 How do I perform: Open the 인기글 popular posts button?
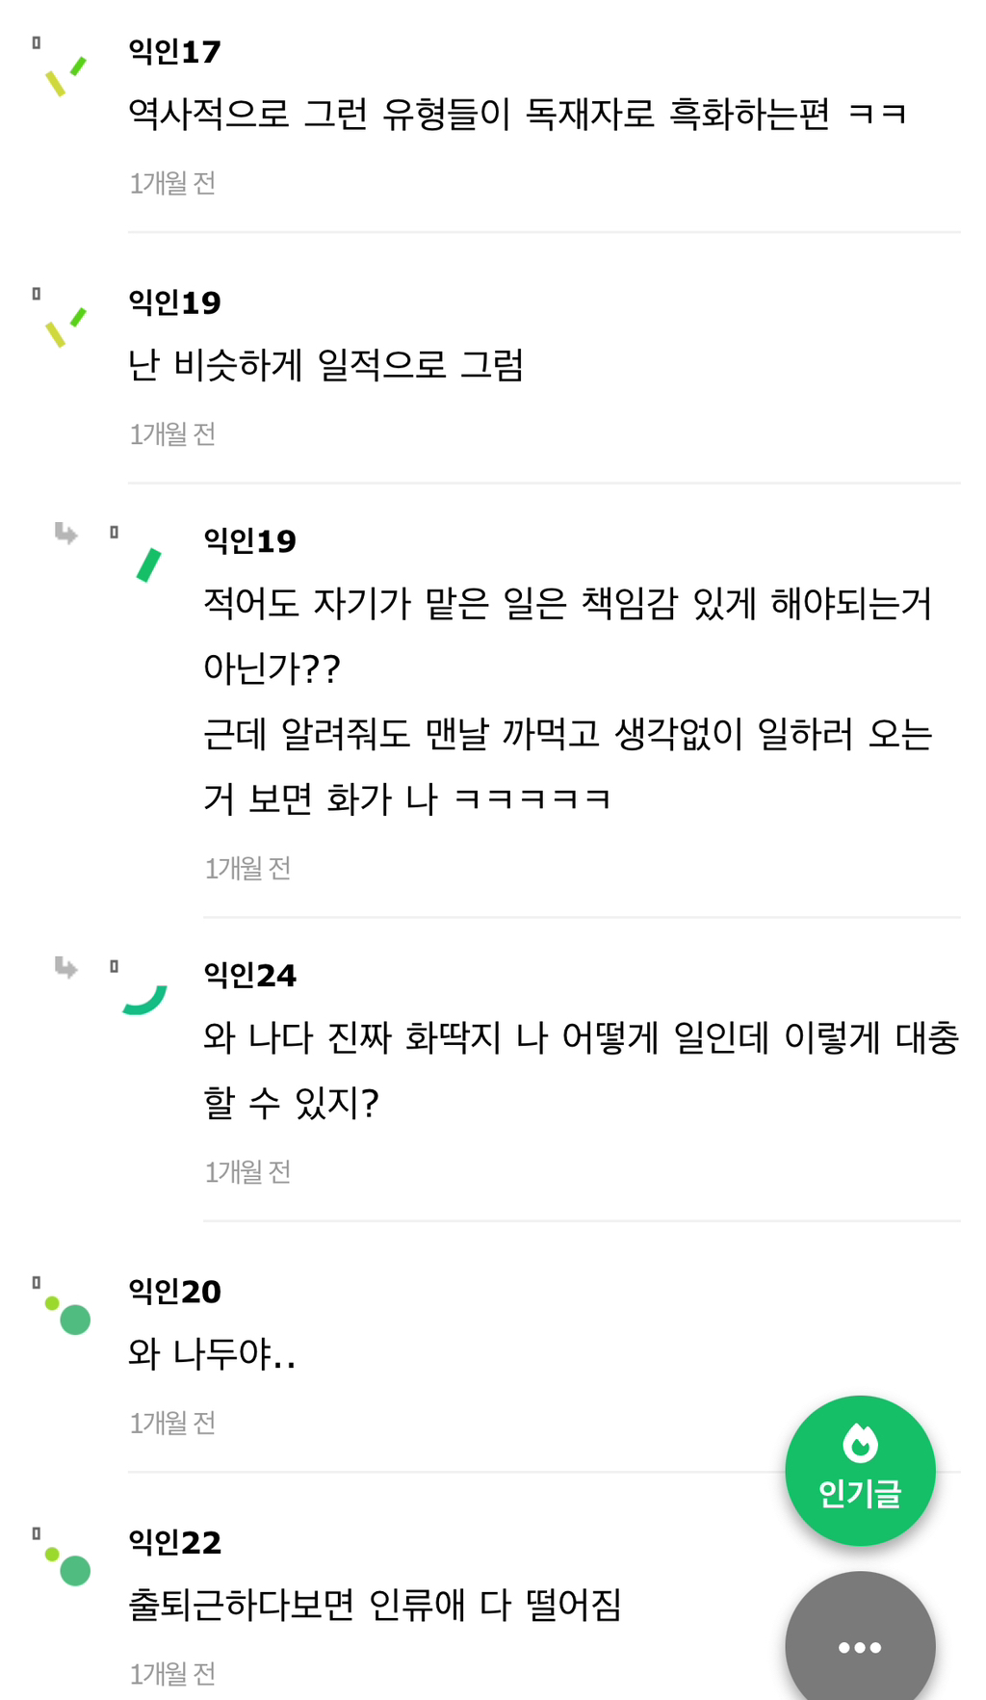coord(860,1470)
